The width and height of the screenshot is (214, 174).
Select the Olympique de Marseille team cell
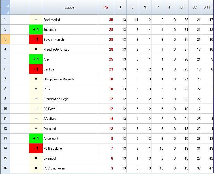[70, 79]
